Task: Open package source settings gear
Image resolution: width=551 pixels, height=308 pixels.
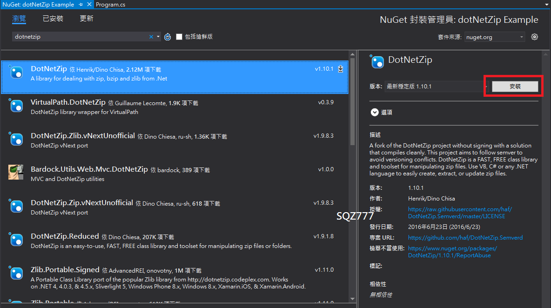Action: (535, 37)
